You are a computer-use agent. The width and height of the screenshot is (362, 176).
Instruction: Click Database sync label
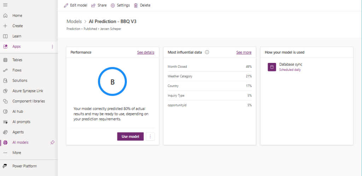(291, 65)
